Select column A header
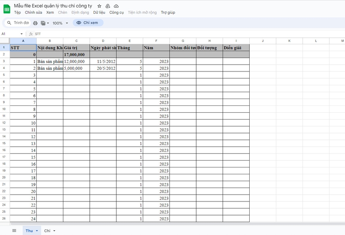This screenshot has height=235, width=345. tap(23, 41)
